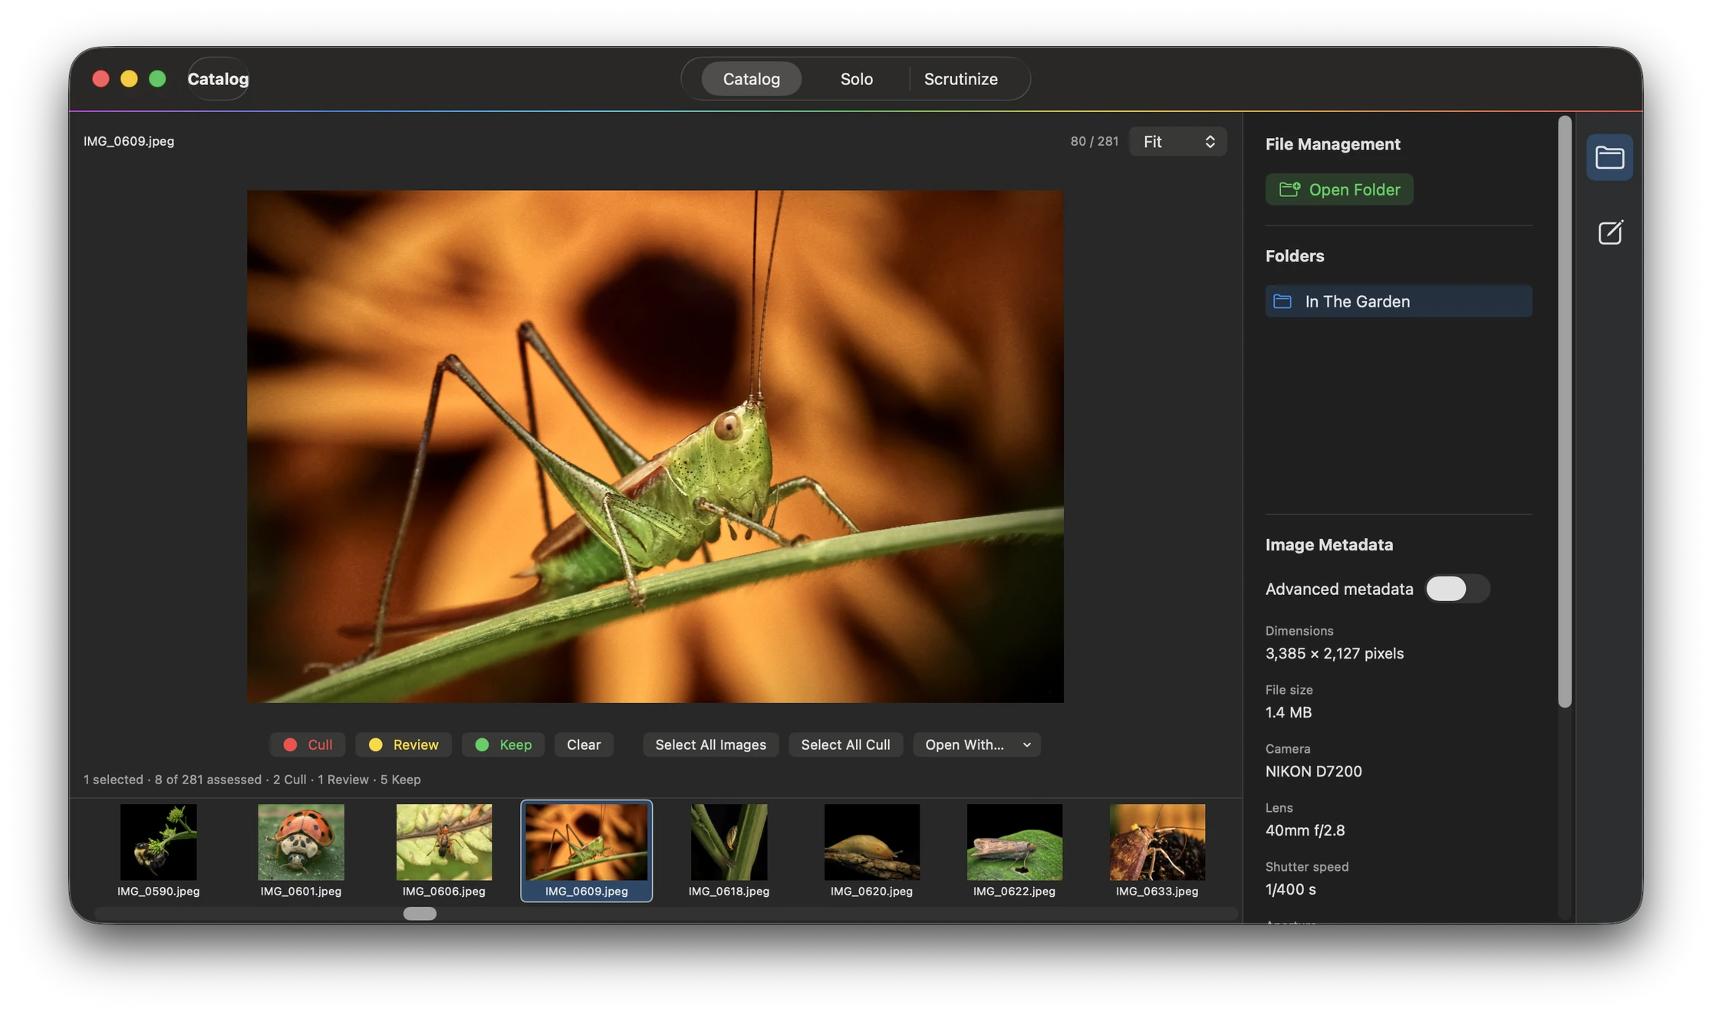The image size is (1712, 1015).
Task: Open the folder panel sidebar icon
Action: pos(1609,157)
